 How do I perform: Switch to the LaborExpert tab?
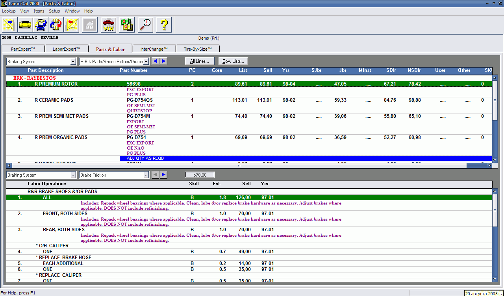[67, 49]
